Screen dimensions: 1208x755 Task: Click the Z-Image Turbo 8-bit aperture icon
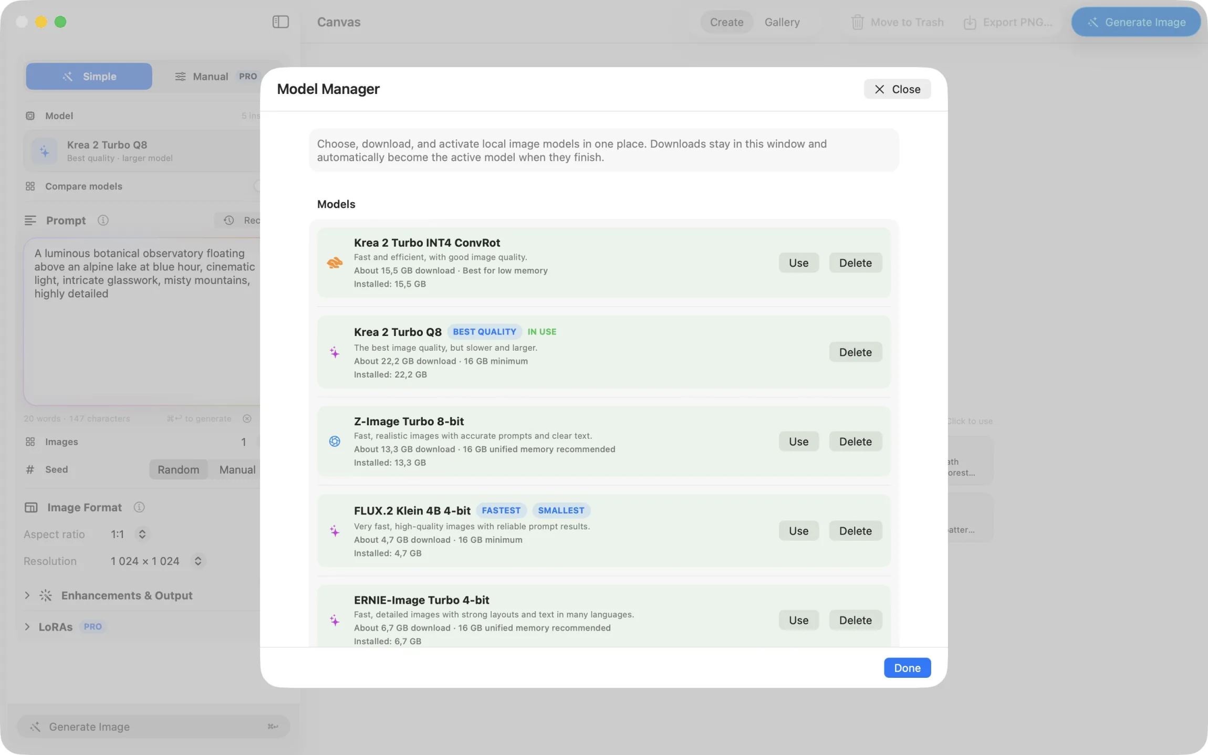click(x=335, y=442)
